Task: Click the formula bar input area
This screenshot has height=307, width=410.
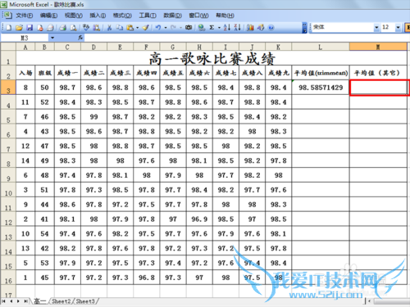Action: 246,38
